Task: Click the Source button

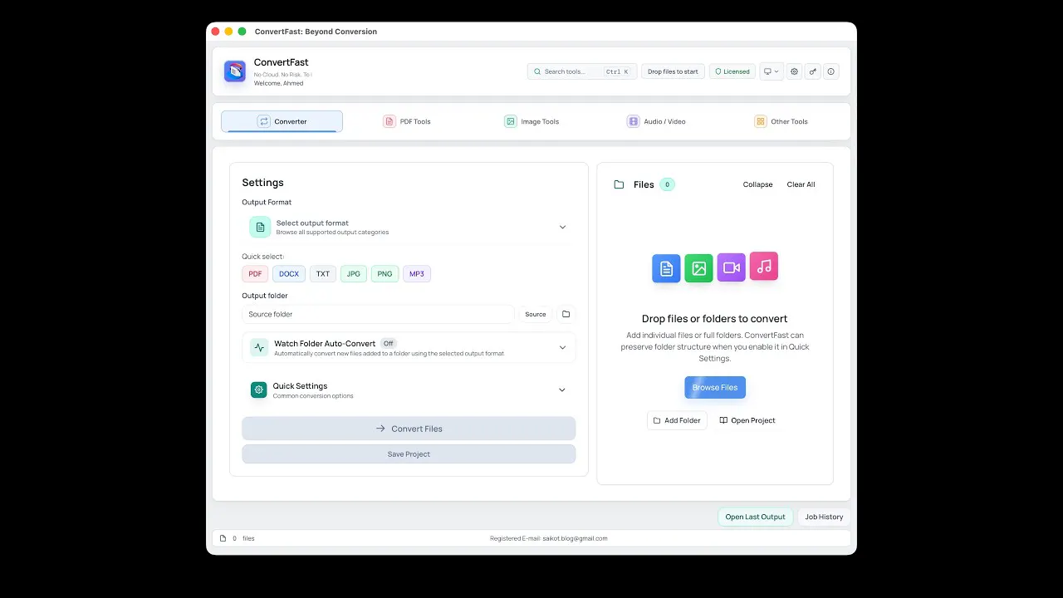Action: click(x=536, y=314)
